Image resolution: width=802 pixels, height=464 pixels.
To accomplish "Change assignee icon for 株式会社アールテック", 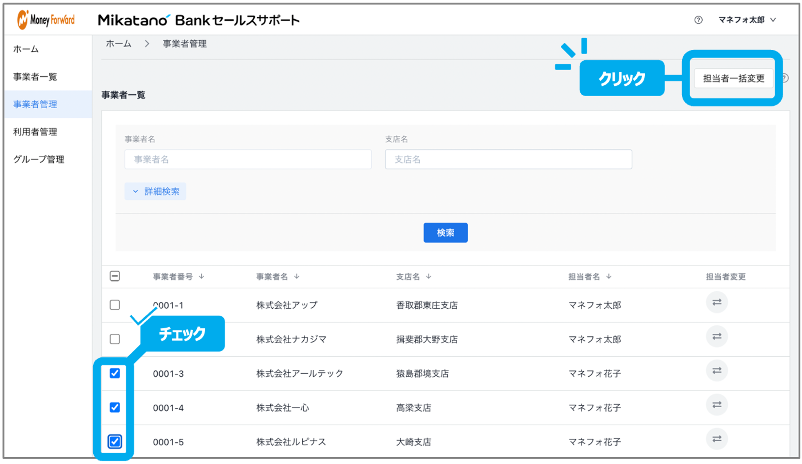I will (x=717, y=371).
